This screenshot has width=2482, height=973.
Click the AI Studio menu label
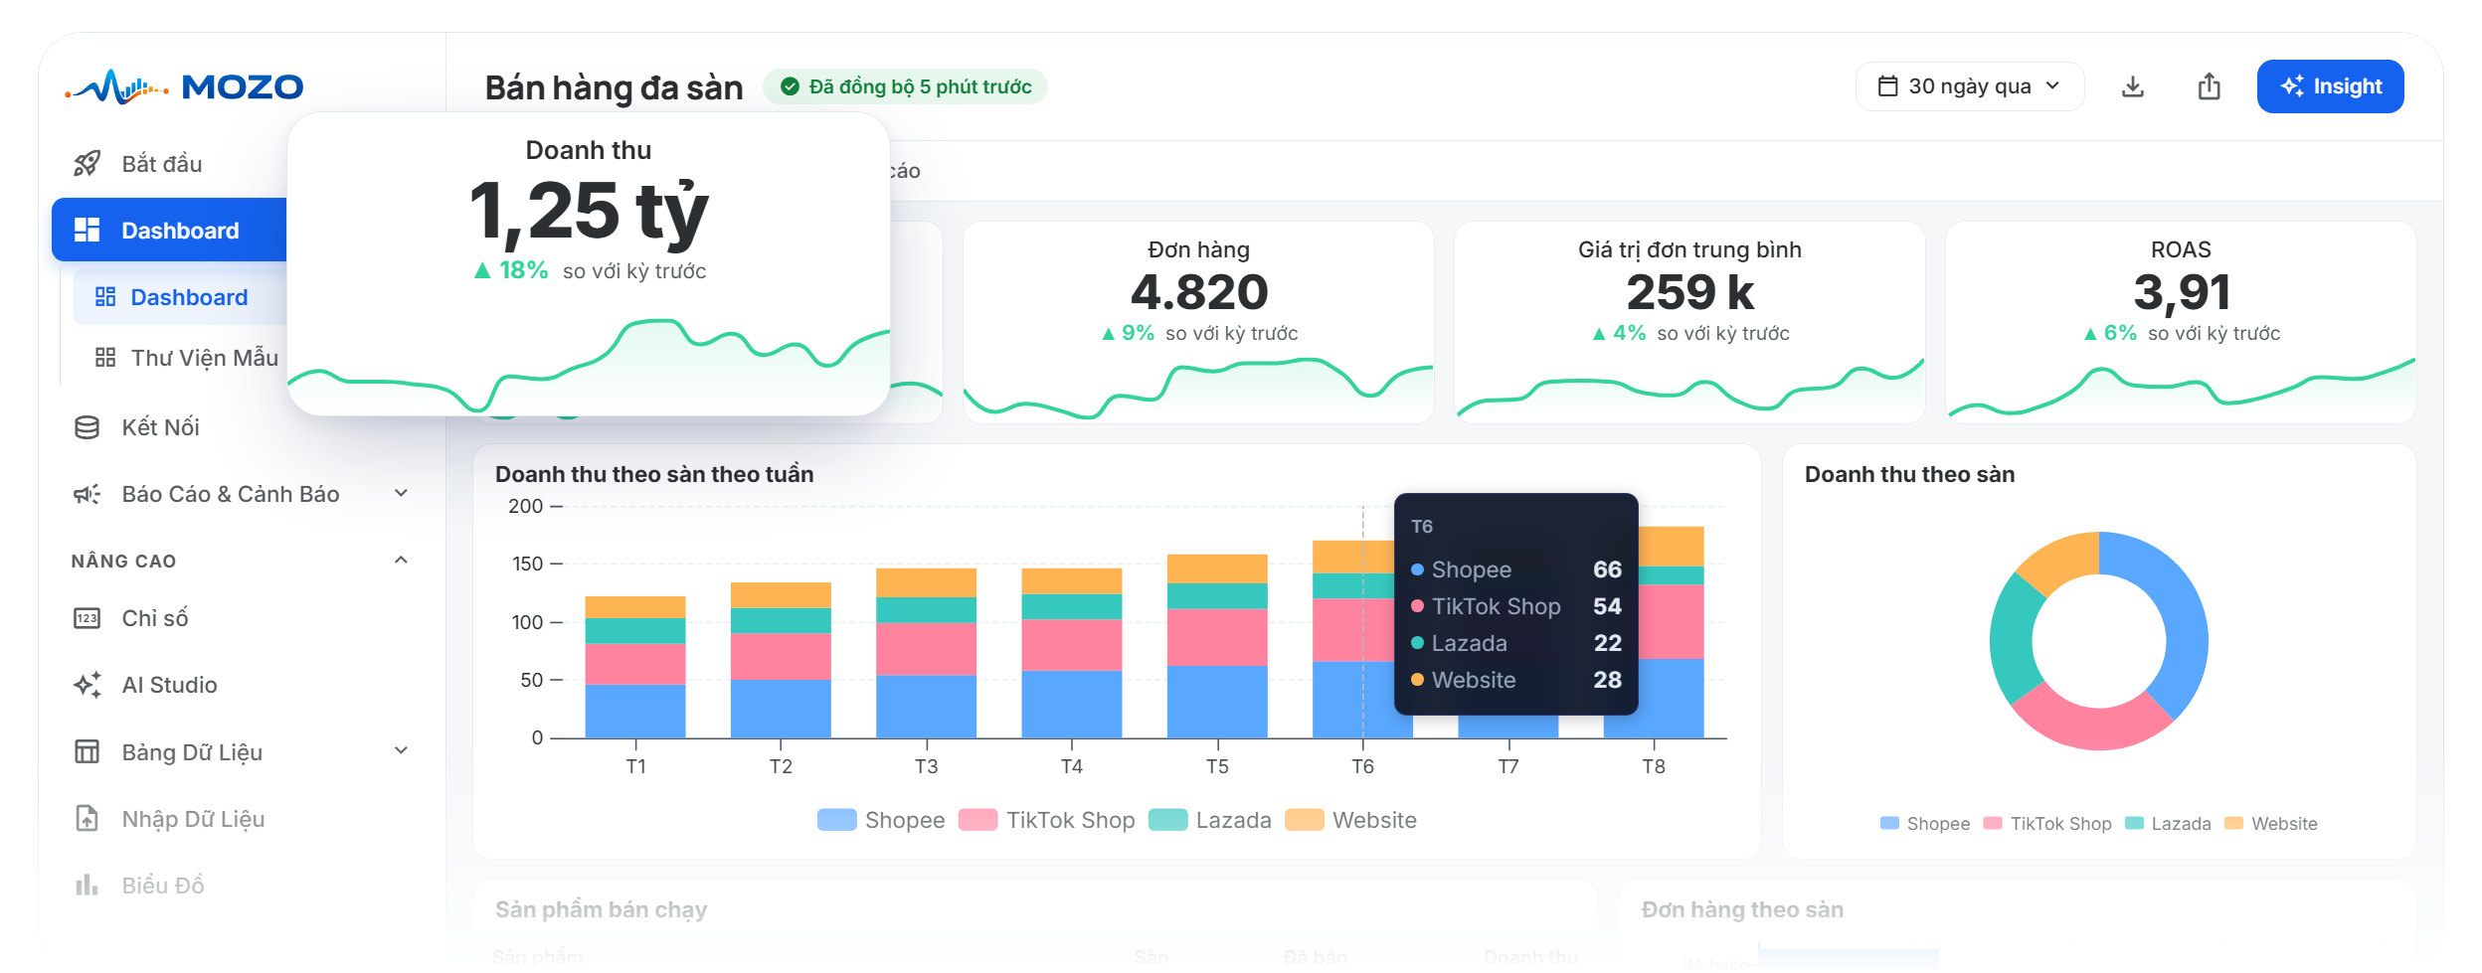170,685
